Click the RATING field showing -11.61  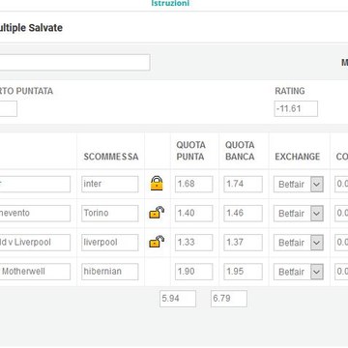click(296, 108)
